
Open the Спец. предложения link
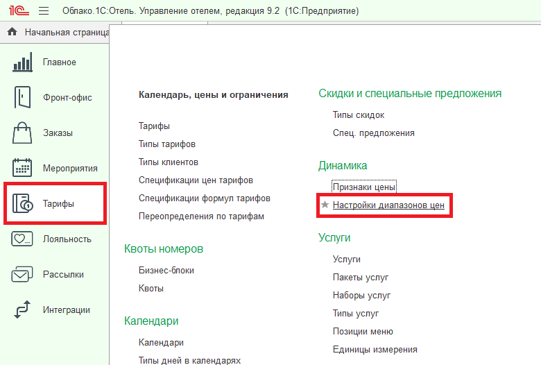(374, 133)
